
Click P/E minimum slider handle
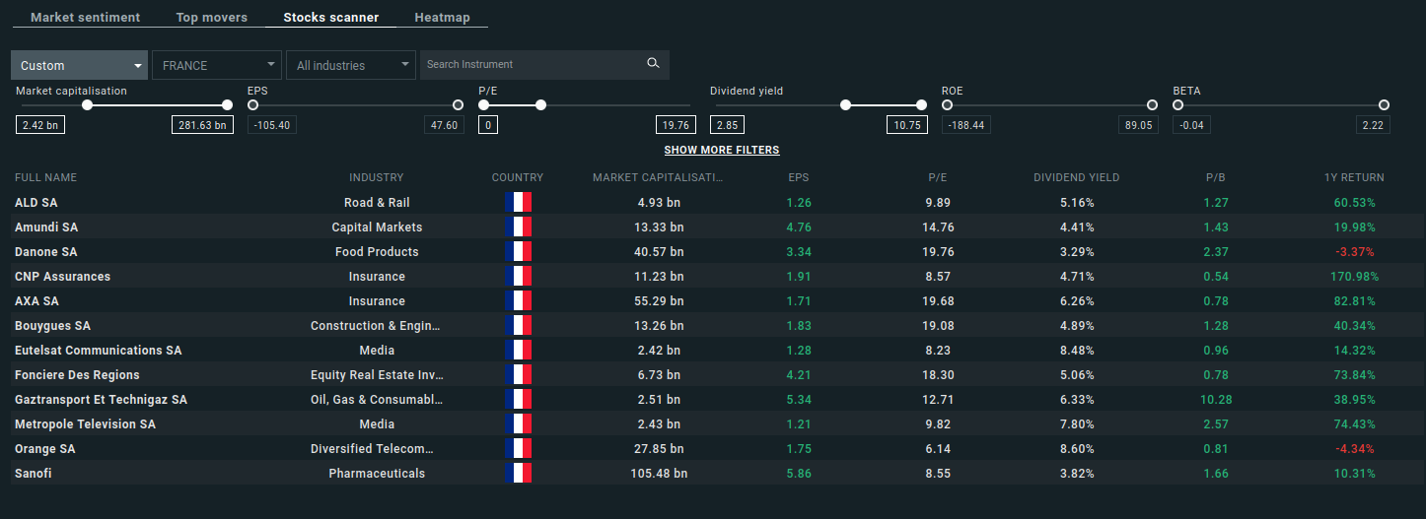coord(484,104)
